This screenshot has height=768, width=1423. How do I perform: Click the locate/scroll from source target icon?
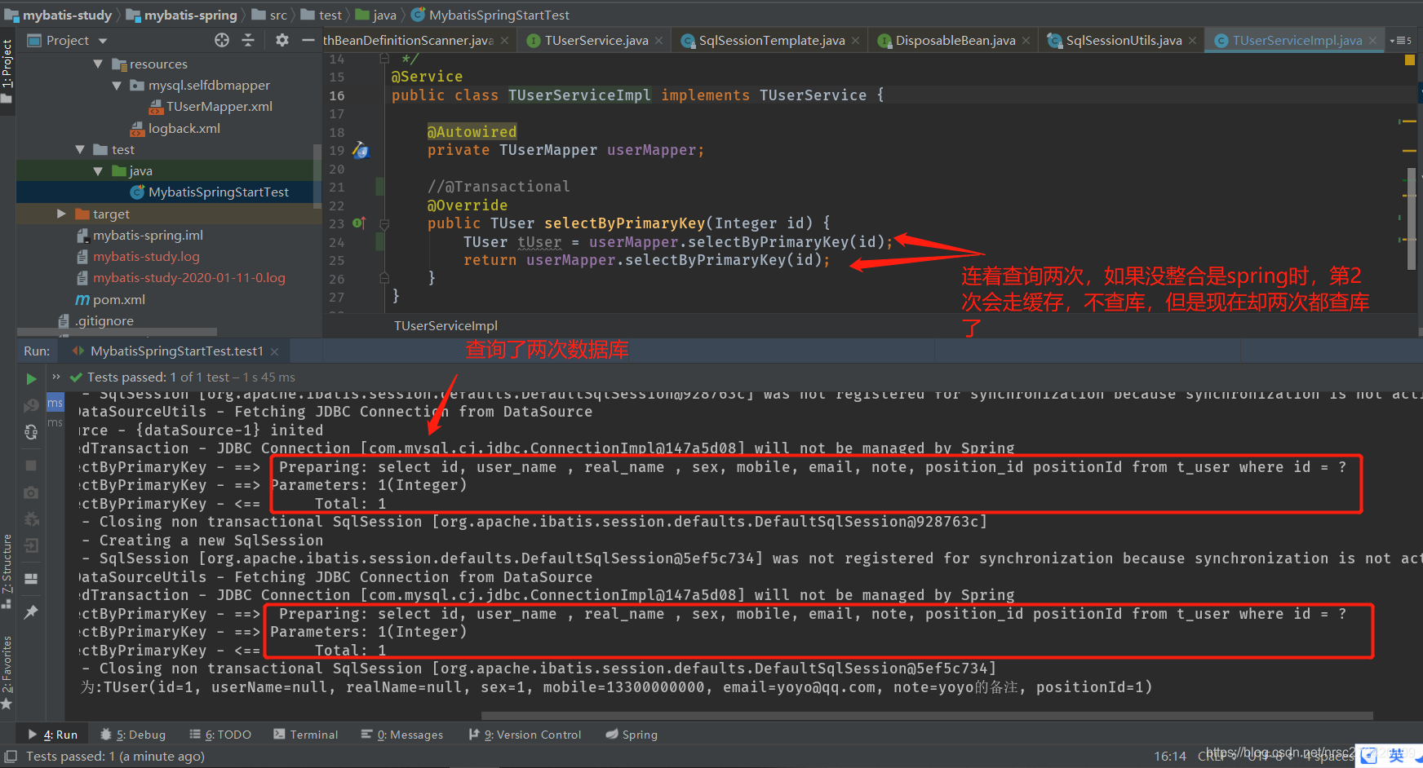point(222,40)
